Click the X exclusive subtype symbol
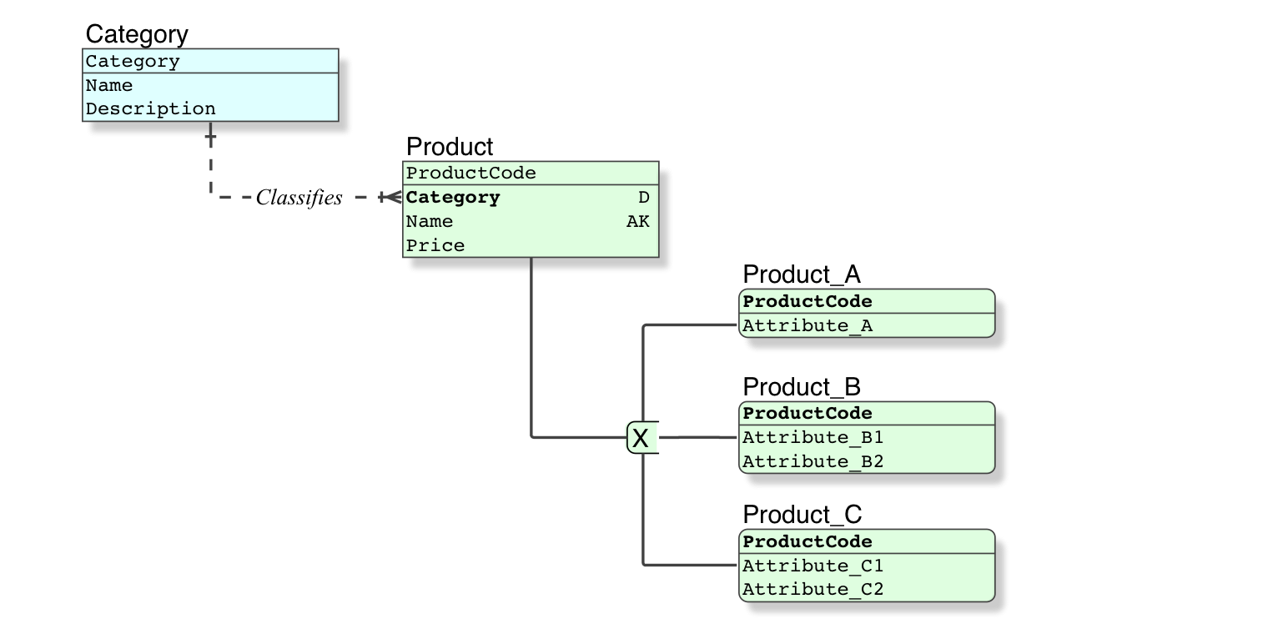This screenshot has height=639, width=1283. pos(641,437)
